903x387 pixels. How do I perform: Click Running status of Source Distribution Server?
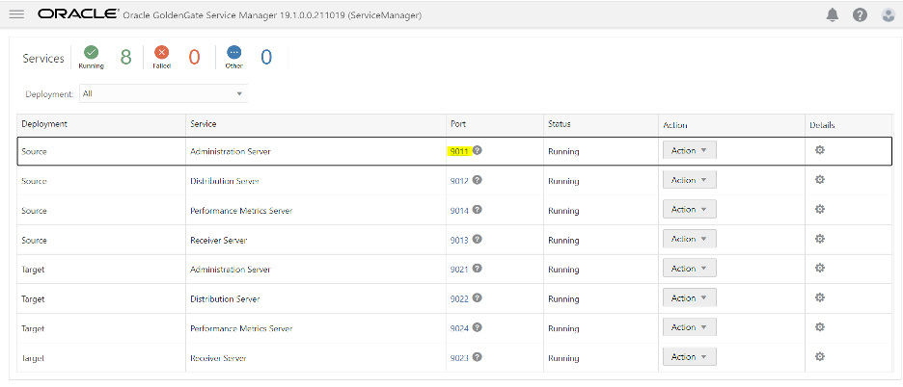pyautogui.click(x=563, y=182)
